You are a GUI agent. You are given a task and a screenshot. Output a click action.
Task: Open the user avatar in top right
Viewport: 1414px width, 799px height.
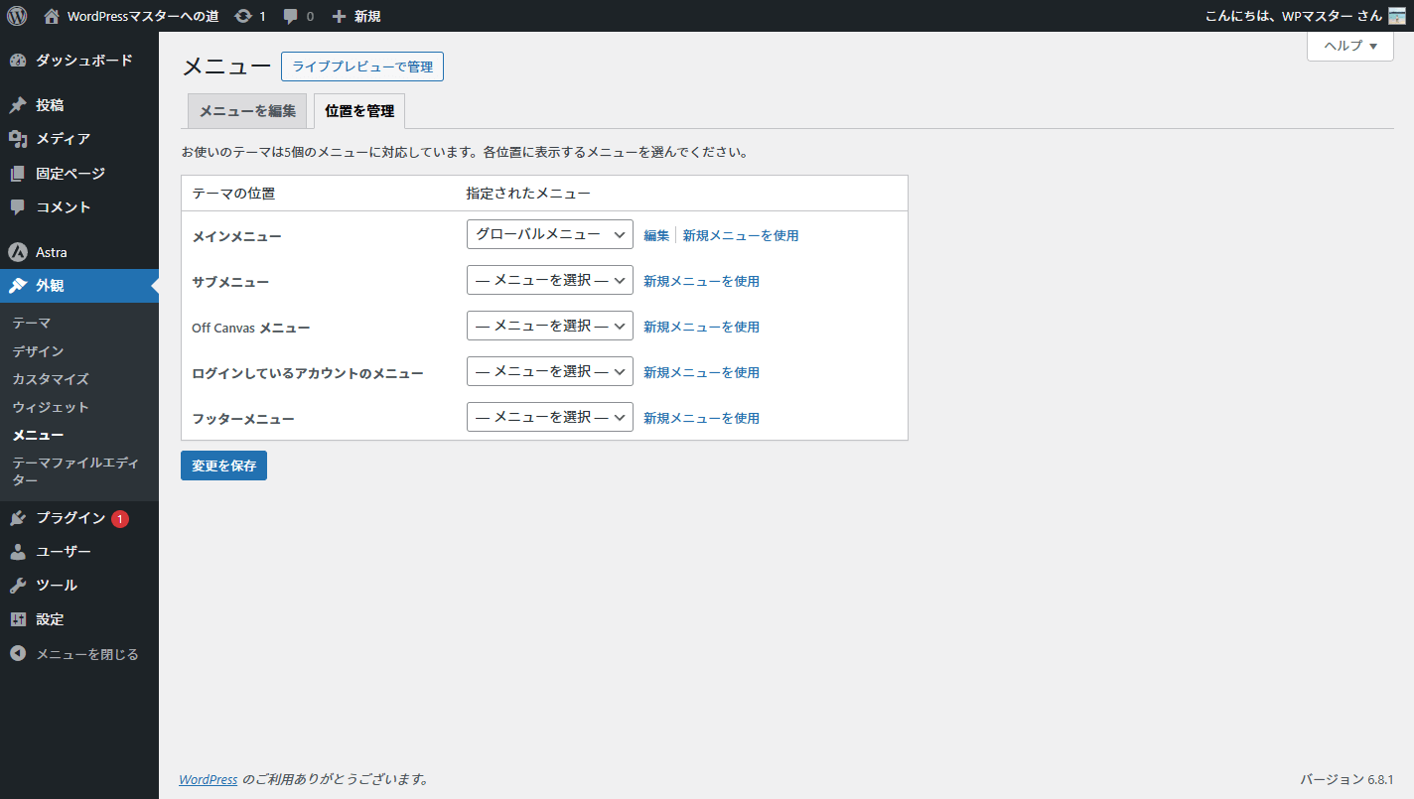pos(1396,16)
